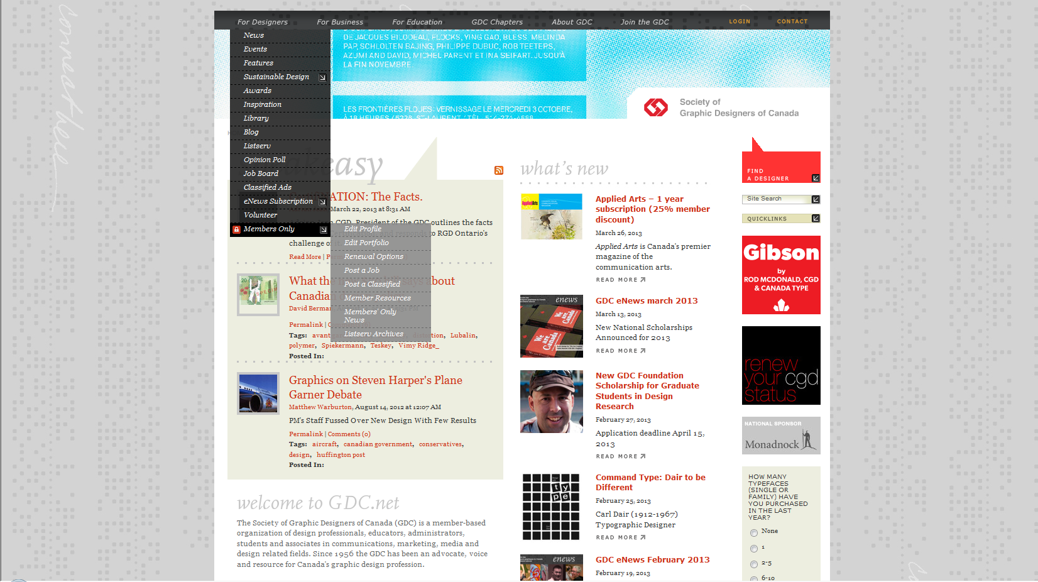1038x582 pixels.
Task: Expand the Members Only submenu arrow
Action: (323, 229)
